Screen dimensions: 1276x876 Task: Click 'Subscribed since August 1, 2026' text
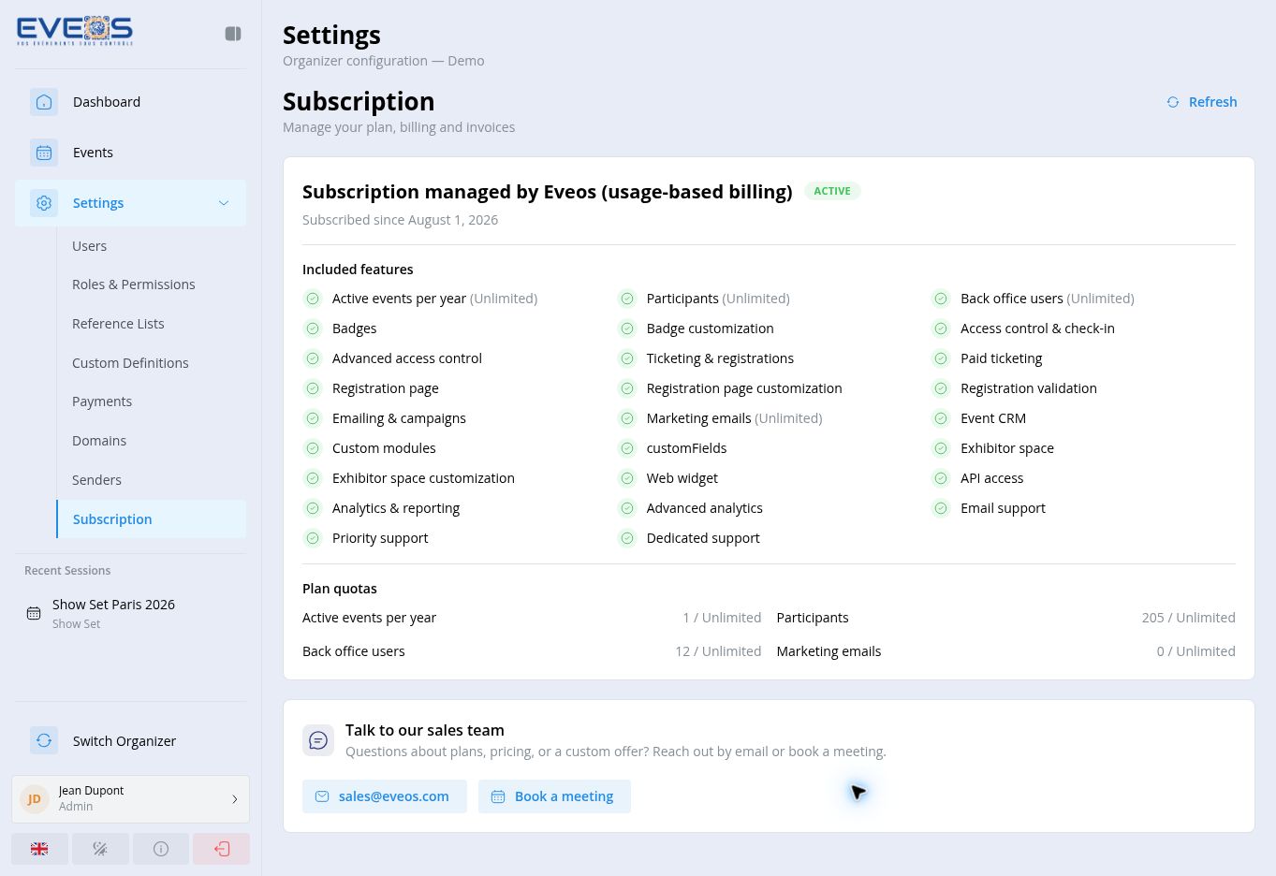[400, 220]
